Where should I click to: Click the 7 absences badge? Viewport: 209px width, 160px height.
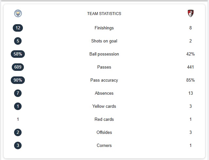[x=18, y=93]
